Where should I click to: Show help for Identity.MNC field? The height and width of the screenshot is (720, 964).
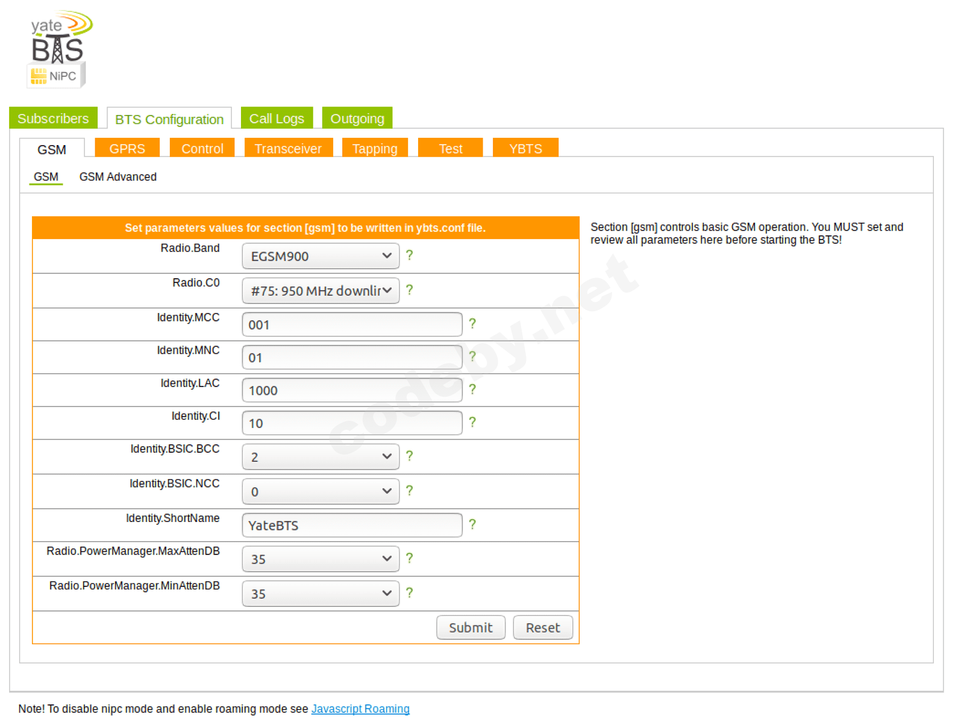point(472,356)
